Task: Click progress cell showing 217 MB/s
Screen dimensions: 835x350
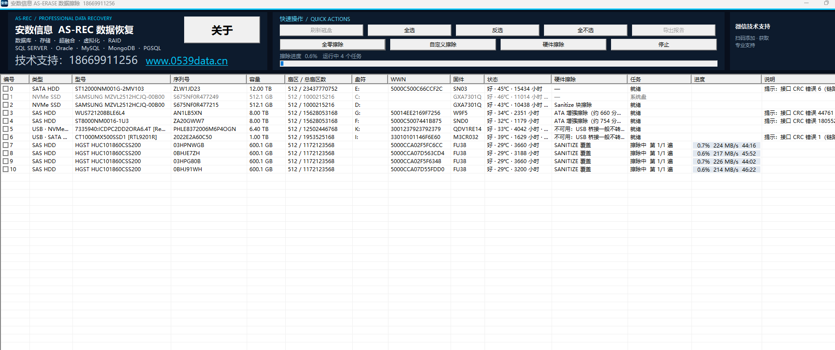Action: point(726,153)
